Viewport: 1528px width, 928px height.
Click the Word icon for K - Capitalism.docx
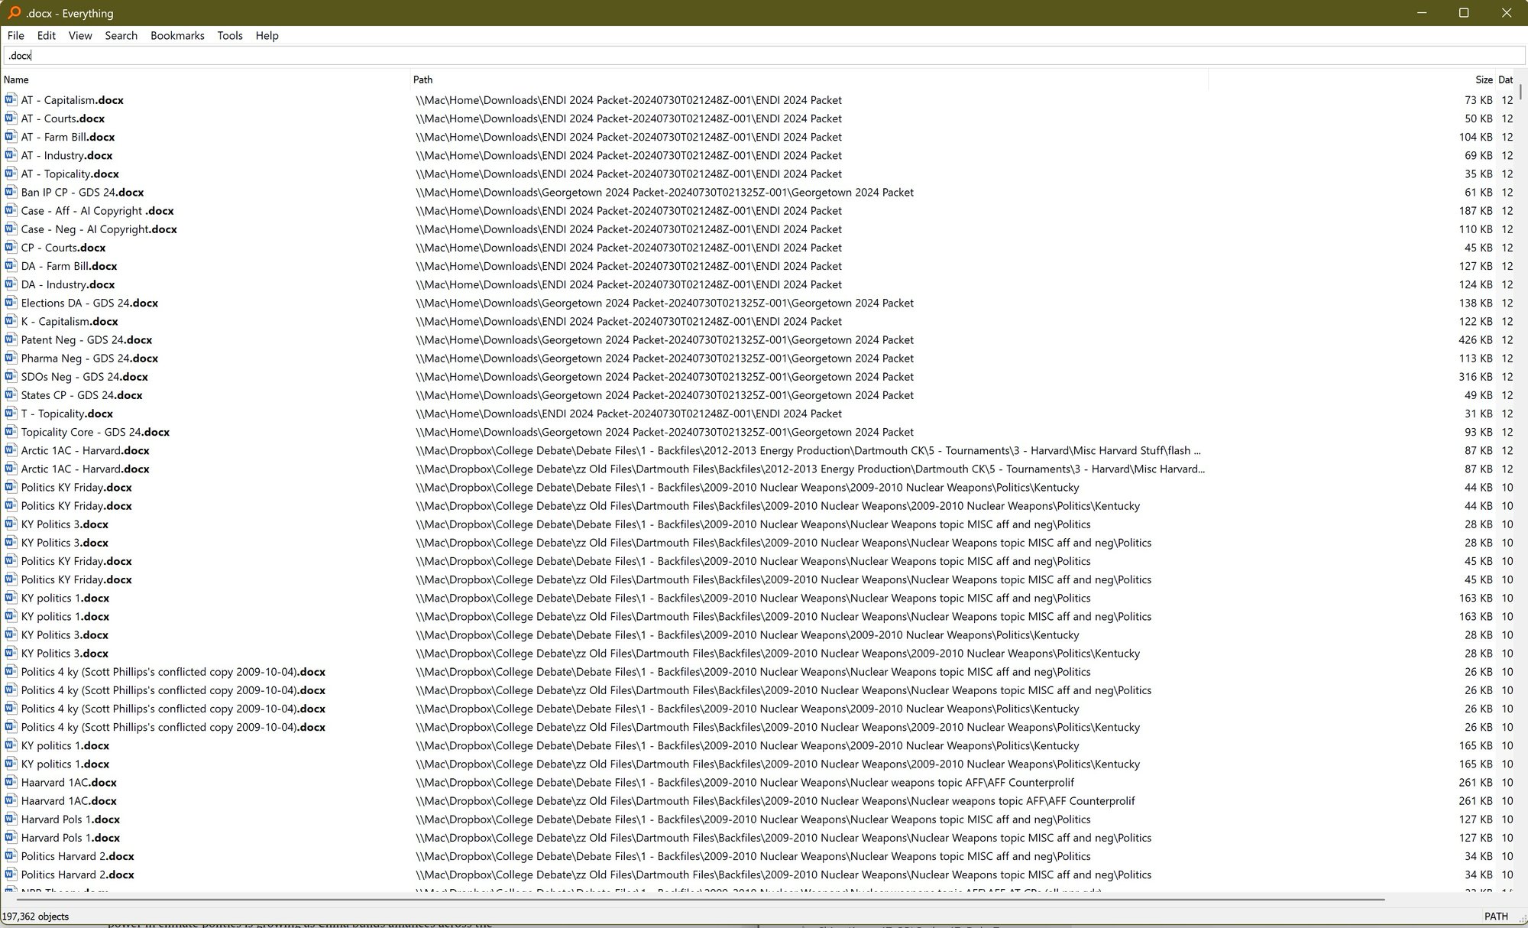tap(11, 321)
